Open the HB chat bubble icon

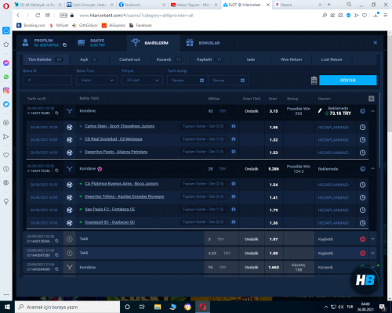pos(365,280)
